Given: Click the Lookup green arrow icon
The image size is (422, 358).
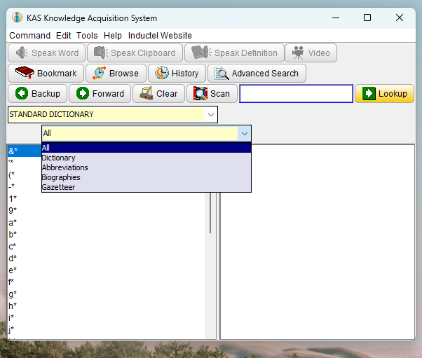Looking at the screenshot, I should pyautogui.click(x=369, y=93).
